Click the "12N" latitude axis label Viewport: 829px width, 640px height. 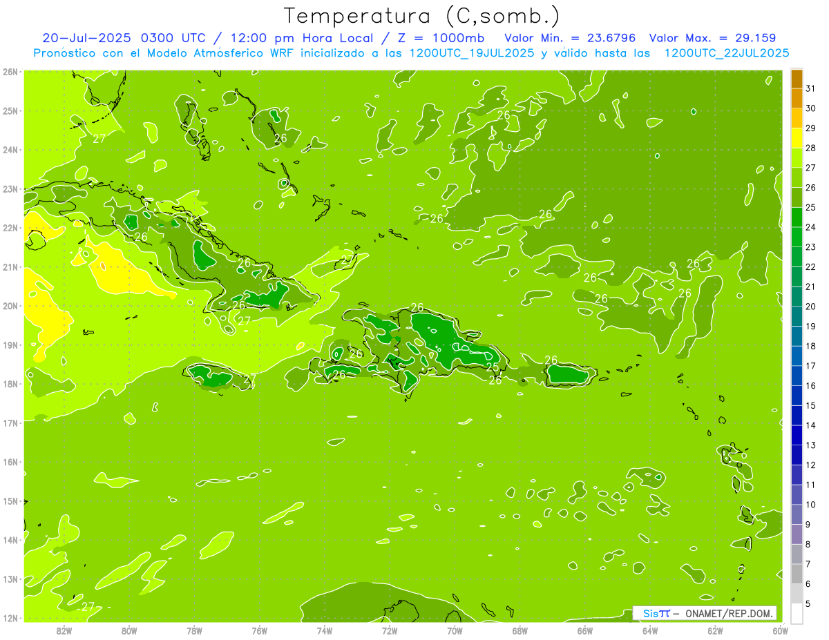click(10, 618)
